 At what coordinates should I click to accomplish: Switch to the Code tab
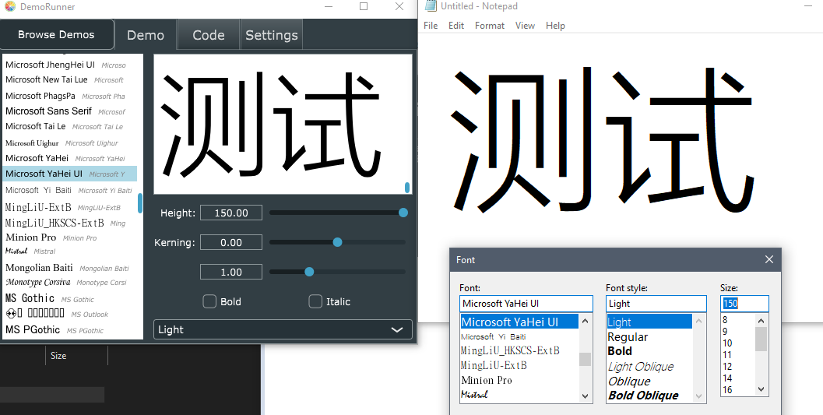tap(209, 34)
